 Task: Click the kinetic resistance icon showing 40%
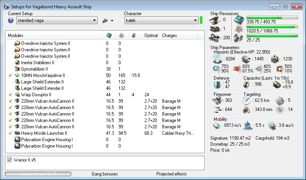[x=259, y=69]
